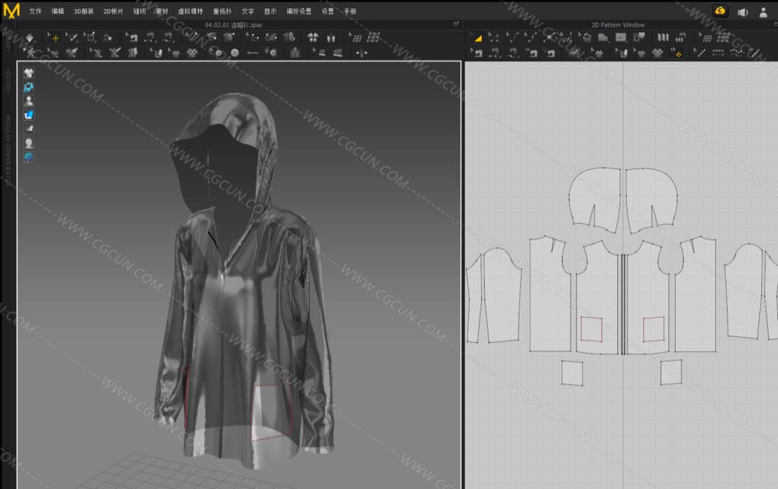
Task: Click the Marvelous Designer logo icon
Action: [x=12, y=11]
